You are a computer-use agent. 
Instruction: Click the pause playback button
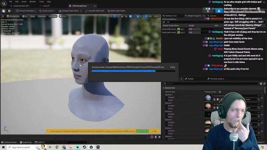point(156,137)
